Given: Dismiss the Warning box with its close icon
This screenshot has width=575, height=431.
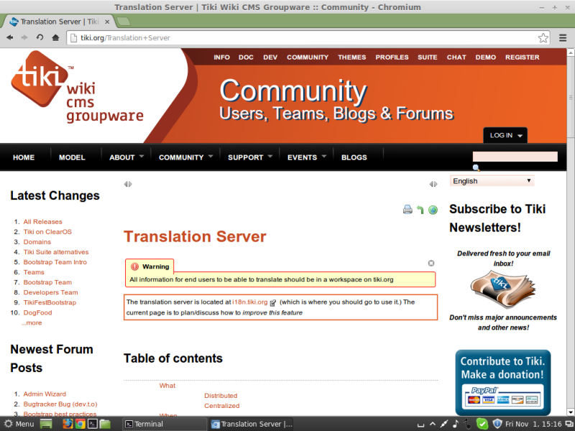Looking at the screenshot, I should click(431, 263).
